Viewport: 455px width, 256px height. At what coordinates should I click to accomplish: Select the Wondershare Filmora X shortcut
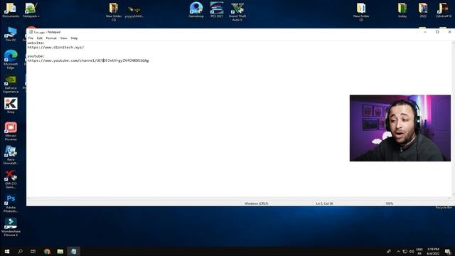[11, 227]
